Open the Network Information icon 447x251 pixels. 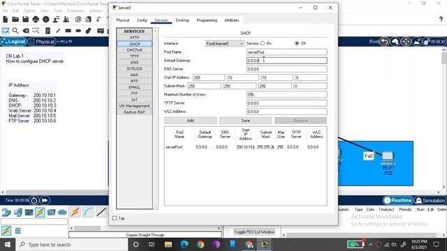(45, 20)
